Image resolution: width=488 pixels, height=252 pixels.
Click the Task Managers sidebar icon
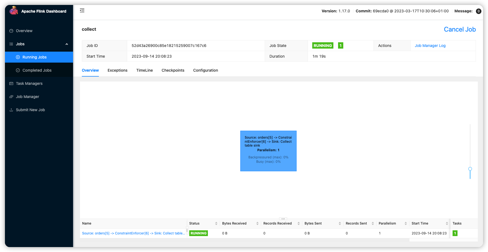pos(11,83)
